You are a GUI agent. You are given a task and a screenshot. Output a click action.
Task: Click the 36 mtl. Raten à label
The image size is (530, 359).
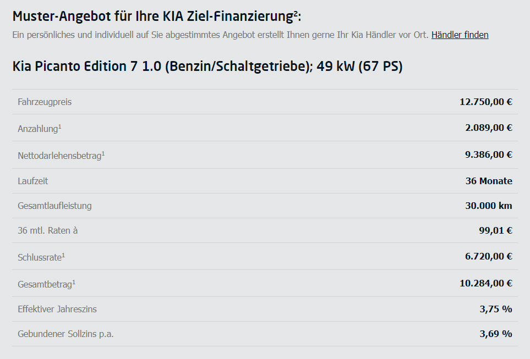coord(48,230)
